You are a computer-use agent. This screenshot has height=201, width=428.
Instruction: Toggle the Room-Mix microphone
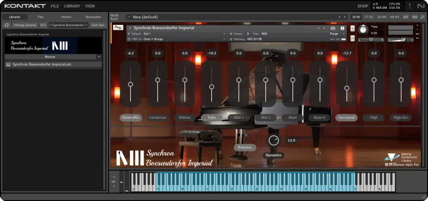click(x=131, y=118)
